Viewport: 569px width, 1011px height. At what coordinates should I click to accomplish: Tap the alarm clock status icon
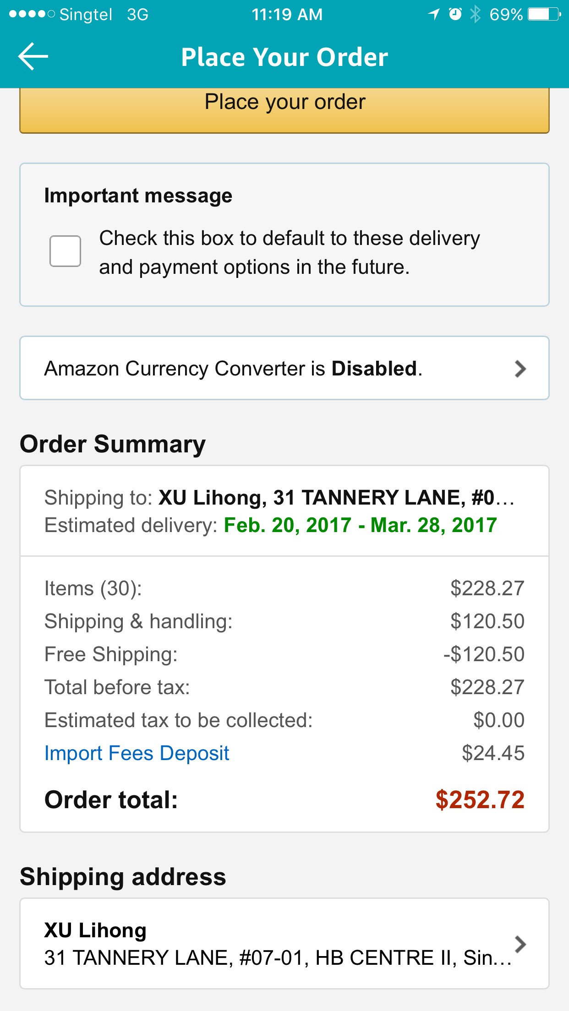click(x=455, y=14)
